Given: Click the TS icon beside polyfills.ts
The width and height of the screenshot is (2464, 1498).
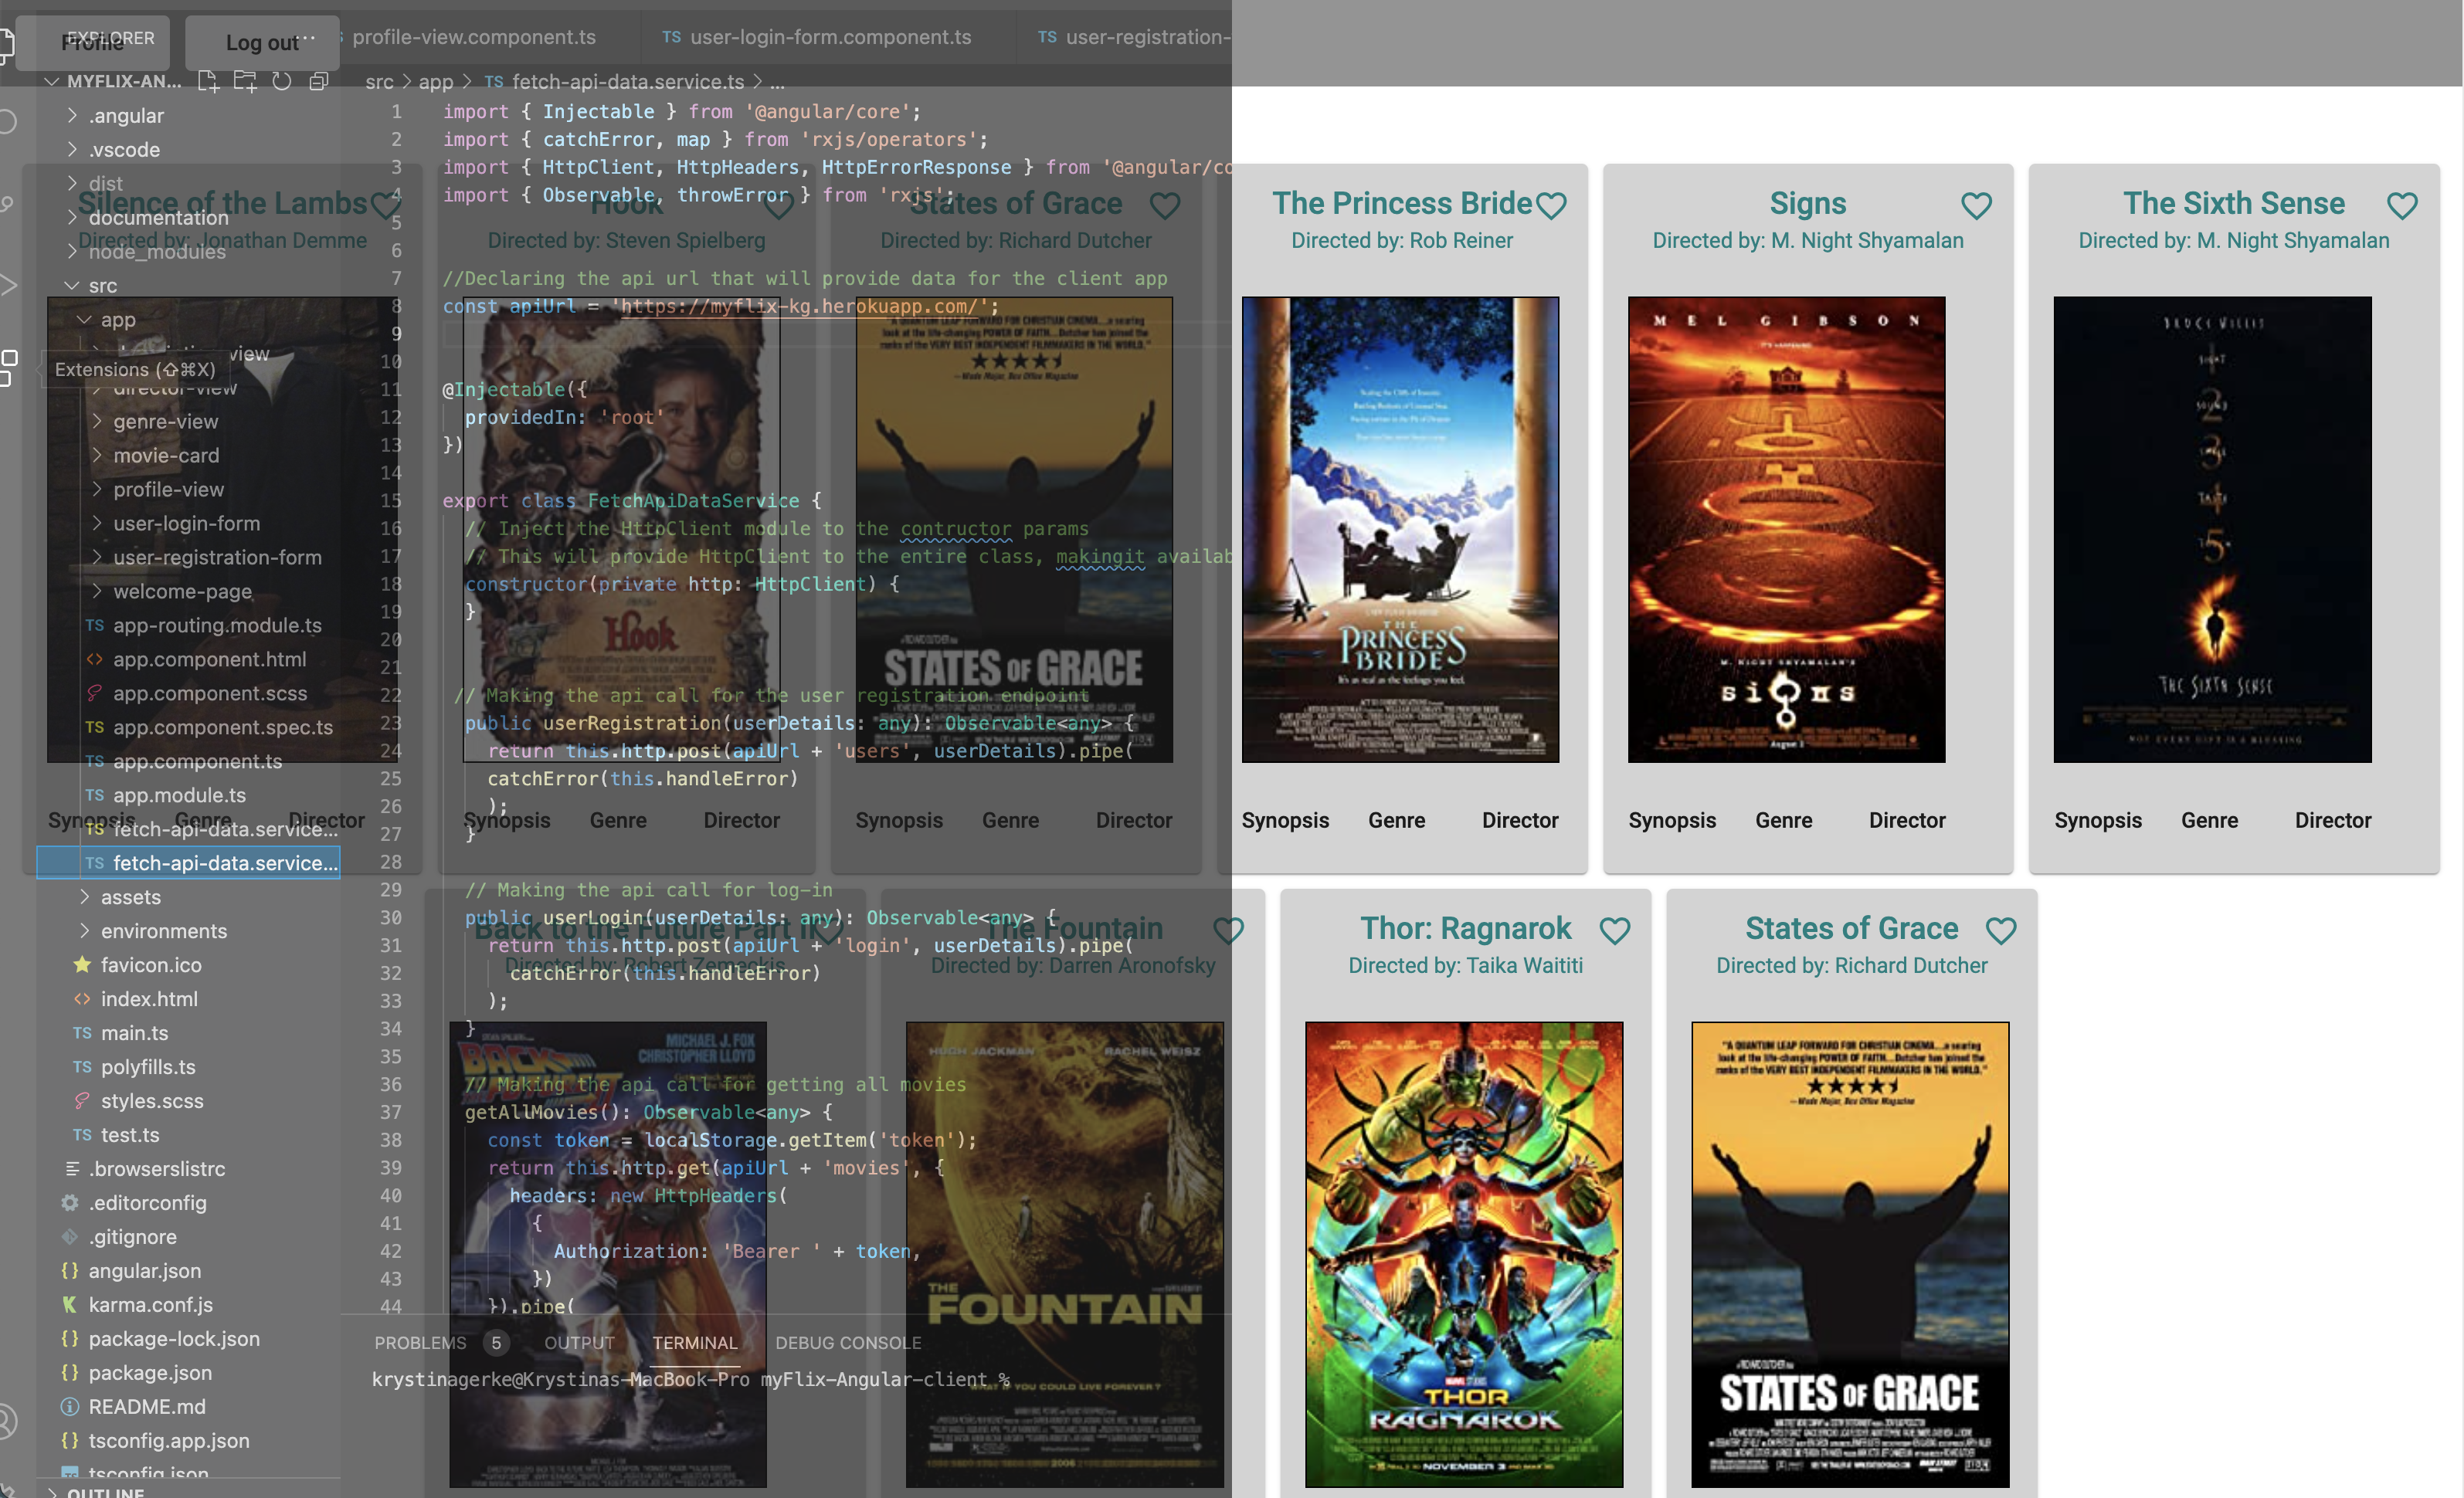Looking at the screenshot, I should 82,1067.
